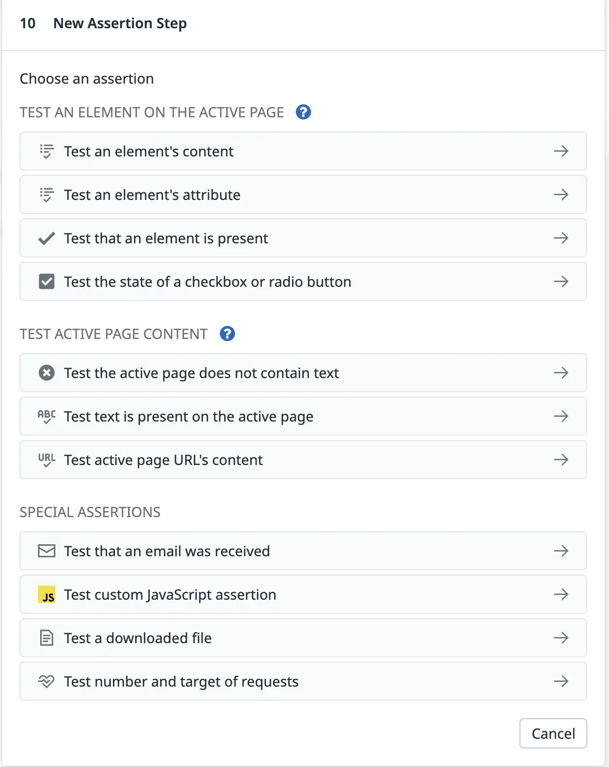Click the document icon for downloaded file test
The image size is (609, 767).
click(47, 638)
